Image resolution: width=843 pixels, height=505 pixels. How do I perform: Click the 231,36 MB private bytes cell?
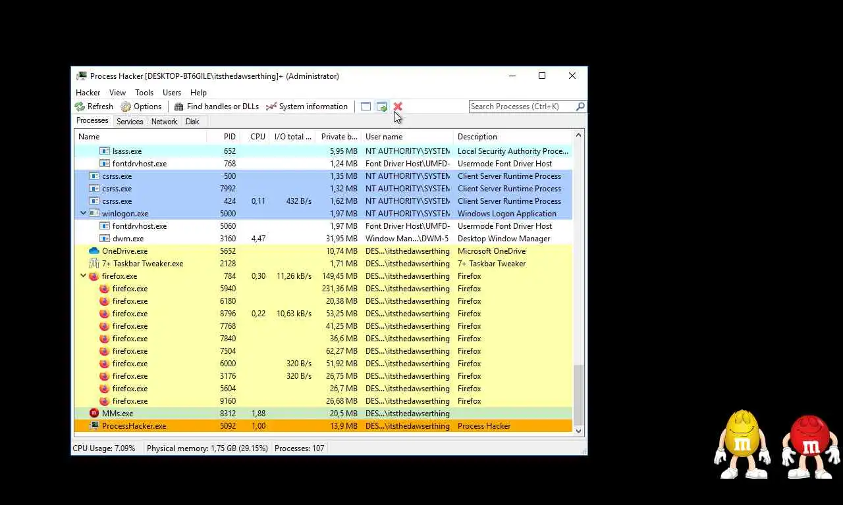coord(340,289)
